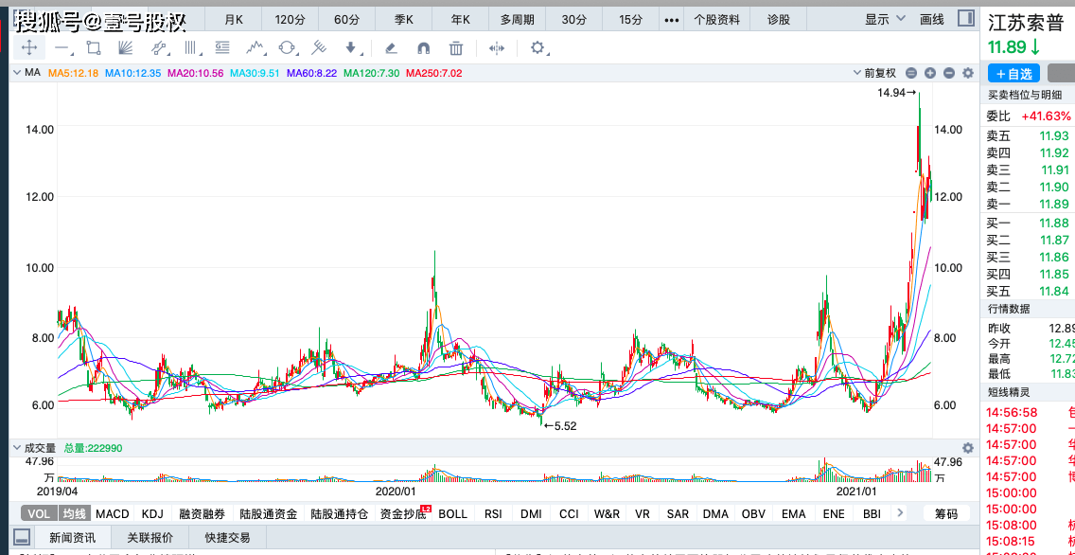Click the +自选 add to watchlist button
The height and width of the screenshot is (555, 1075).
point(1013,74)
